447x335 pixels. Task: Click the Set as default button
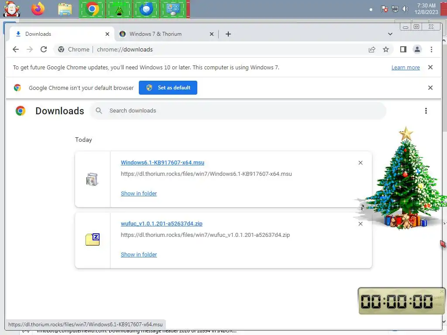[x=168, y=88]
